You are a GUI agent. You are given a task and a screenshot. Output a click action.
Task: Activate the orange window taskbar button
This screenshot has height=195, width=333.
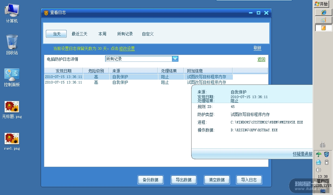click(324, 28)
